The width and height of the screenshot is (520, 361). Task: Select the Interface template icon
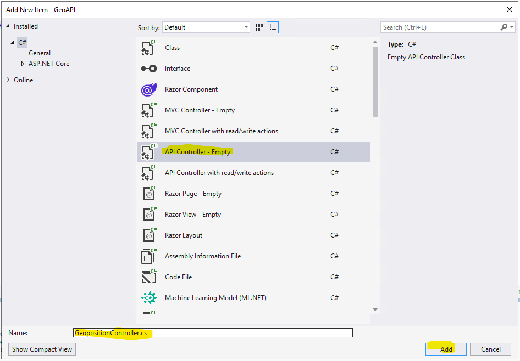pos(148,69)
